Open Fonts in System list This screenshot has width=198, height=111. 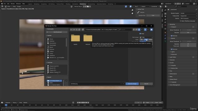pyautogui.click(x=51, y=53)
